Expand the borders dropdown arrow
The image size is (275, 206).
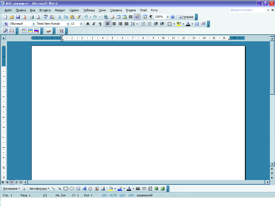(174, 24)
